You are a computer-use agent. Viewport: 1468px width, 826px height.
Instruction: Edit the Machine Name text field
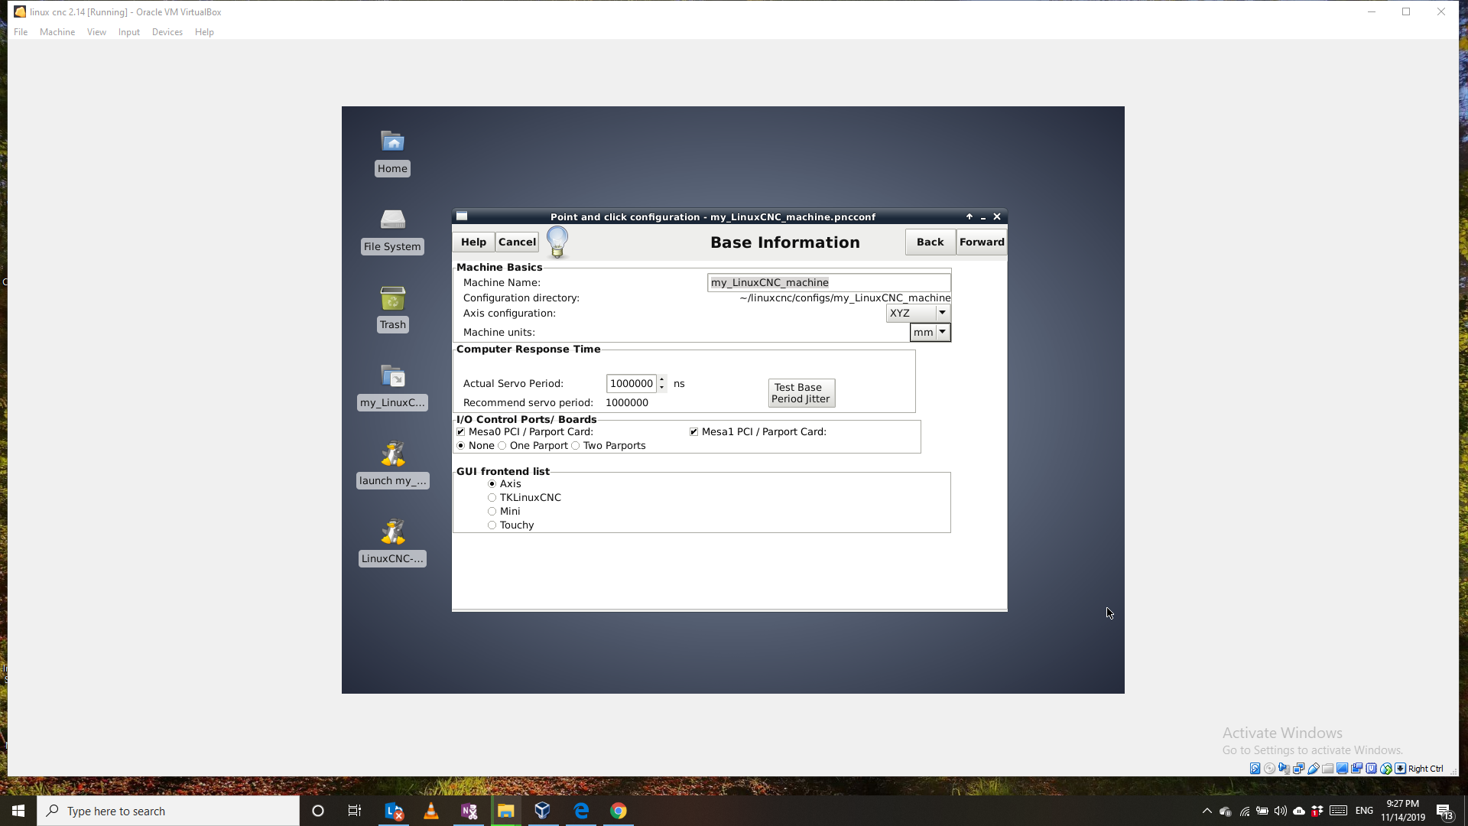click(x=829, y=282)
